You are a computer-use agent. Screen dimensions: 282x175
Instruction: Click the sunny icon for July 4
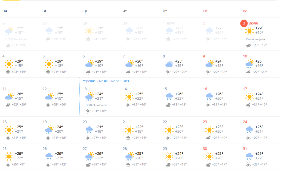[x=9, y=64]
